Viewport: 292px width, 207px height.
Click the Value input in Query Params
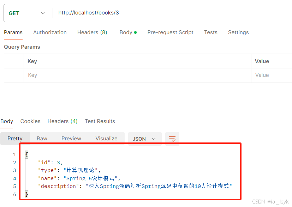click(272, 75)
